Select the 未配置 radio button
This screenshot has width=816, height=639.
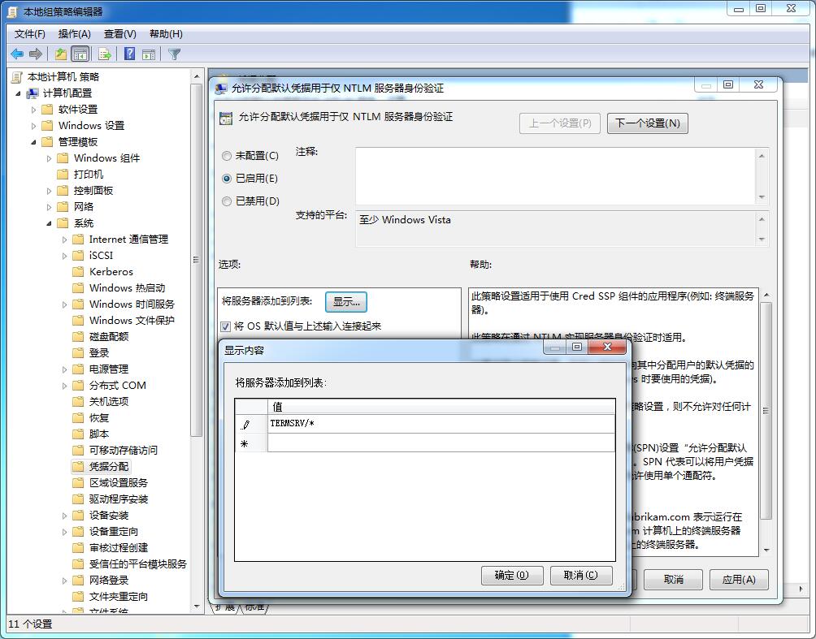pos(225,157)
